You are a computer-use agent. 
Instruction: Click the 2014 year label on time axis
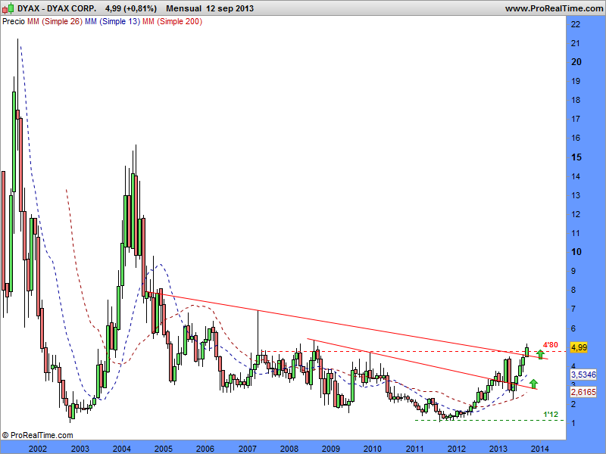(540, 449)
